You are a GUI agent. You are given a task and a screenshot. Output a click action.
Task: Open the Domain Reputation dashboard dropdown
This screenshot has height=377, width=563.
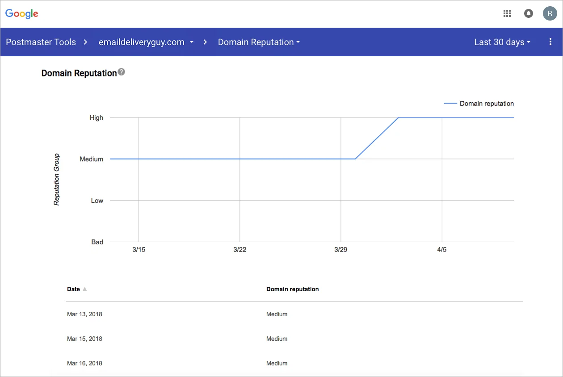click(x=259, y=42)
